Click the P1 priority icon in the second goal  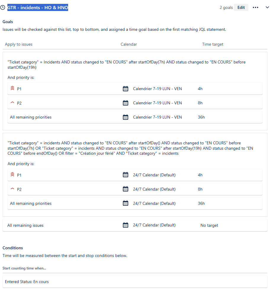point(12,175)
